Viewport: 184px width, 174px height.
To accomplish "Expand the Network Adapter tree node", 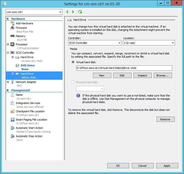I will 8,82.
